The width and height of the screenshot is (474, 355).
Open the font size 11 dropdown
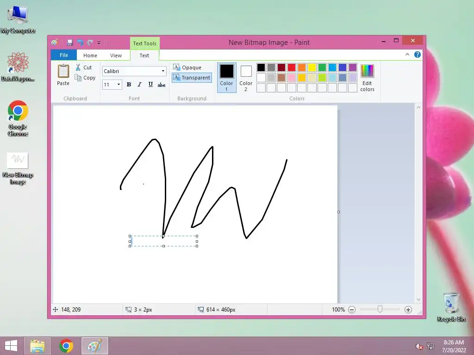[118, 85]
